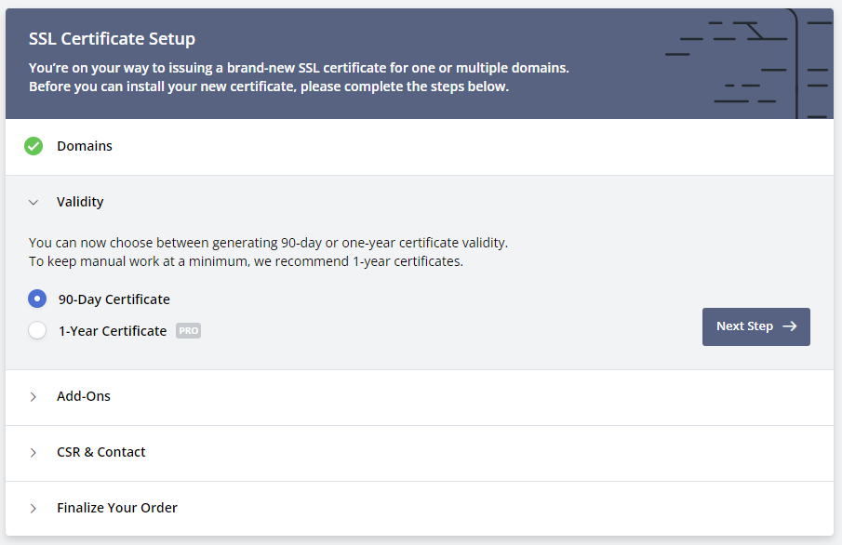Click the arrow icon inside Next Step
Viewport: 842px width, 545px height.
coord(790,326)
